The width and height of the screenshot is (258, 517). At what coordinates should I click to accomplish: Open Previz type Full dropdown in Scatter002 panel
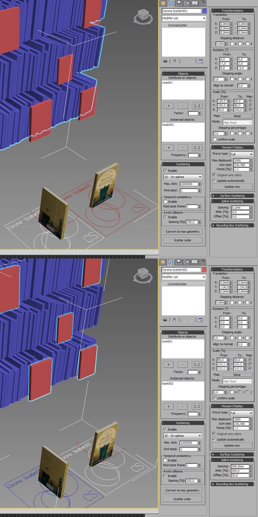[241, 413]
